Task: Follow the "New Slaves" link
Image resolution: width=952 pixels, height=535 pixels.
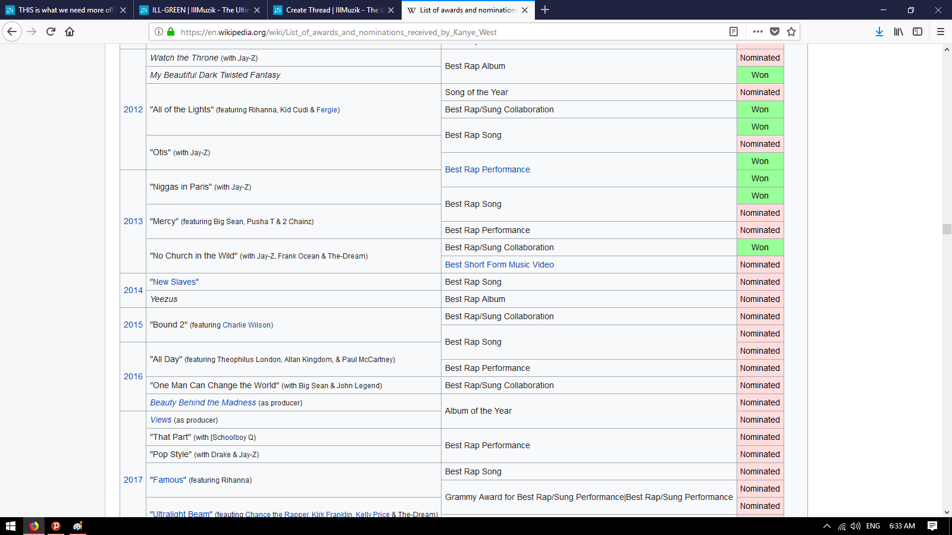Action: [x=174, y=282]
